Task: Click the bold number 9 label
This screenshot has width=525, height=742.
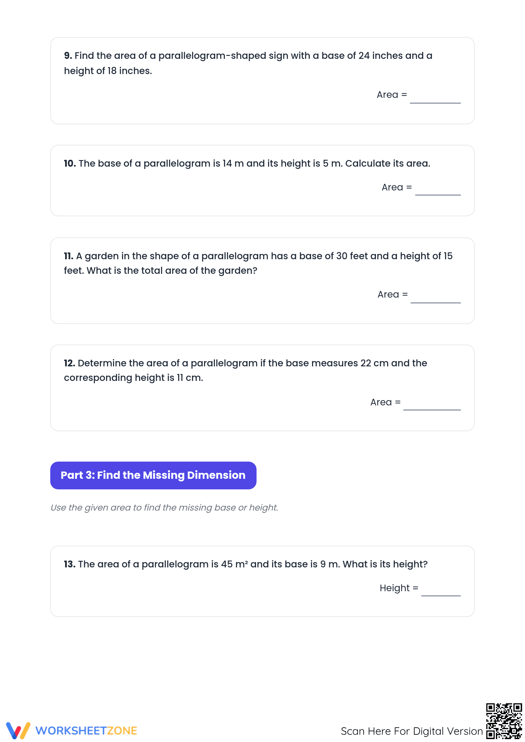Action: [68, 56]
